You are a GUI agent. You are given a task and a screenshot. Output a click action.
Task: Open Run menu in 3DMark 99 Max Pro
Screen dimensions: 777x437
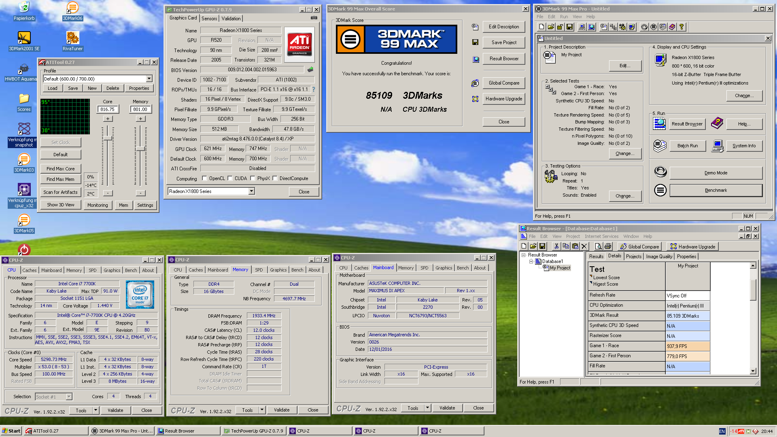point(564,17)
